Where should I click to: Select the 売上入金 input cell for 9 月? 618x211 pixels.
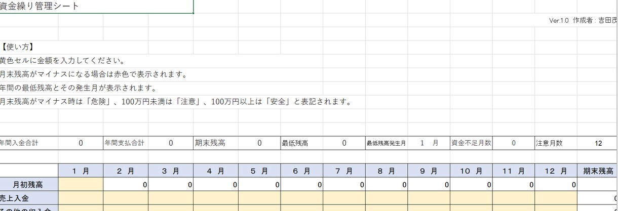[x=429, y=198]
